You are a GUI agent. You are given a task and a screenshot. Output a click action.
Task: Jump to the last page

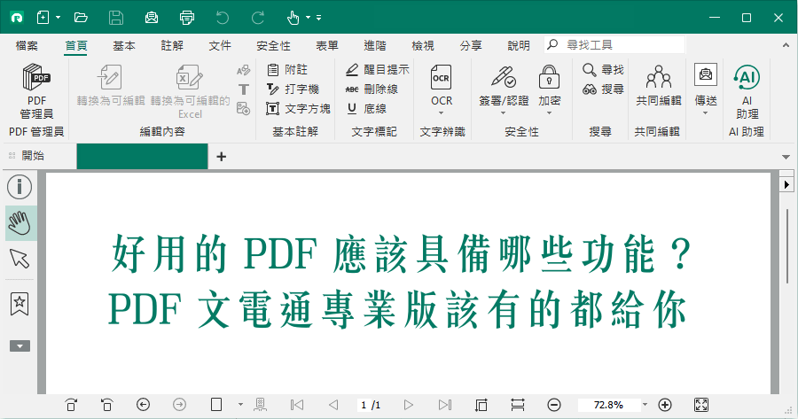[445, 405]
